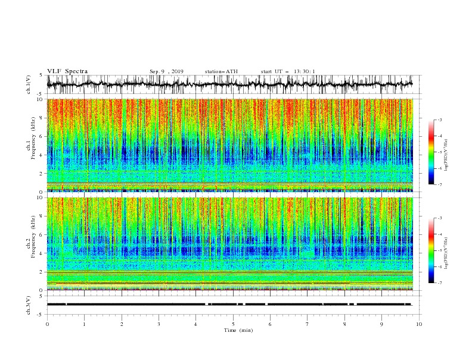Click the ch.1 'Frequency (kHz)' axis label
Screen dimensions: 472x364
point(33,138)
